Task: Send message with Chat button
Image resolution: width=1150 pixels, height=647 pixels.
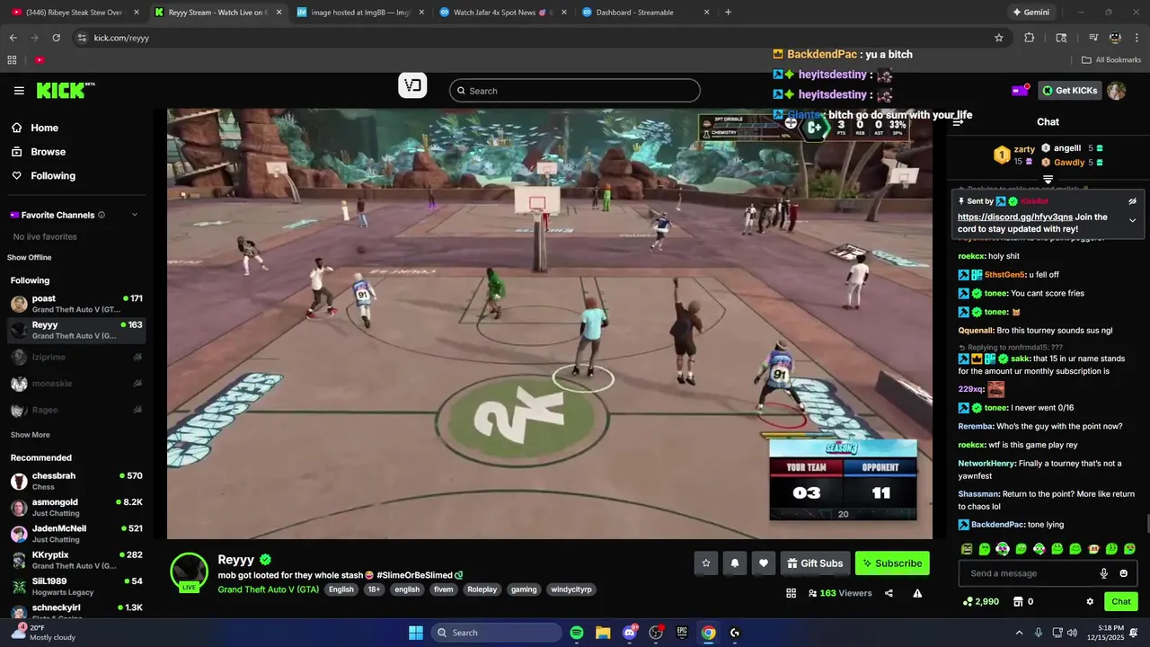Action: (x=1121, y=601)
